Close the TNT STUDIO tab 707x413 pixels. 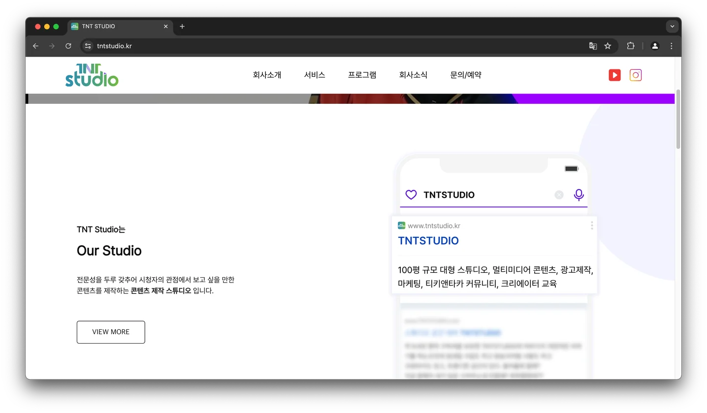[x=166, y=27]
